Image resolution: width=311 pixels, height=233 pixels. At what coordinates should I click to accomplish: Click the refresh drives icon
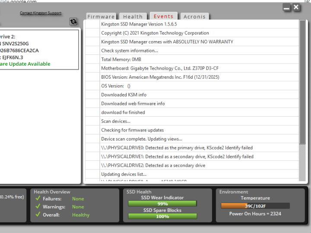coord(73,22)
